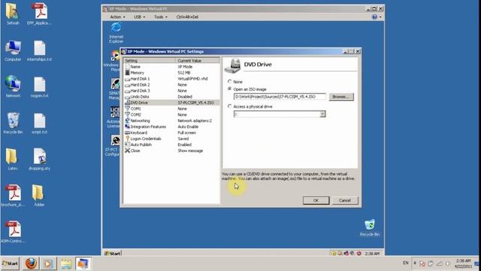Select the Integration Features setting row
The height and width of the screenshot is (271, 481).
click(171, 126)
